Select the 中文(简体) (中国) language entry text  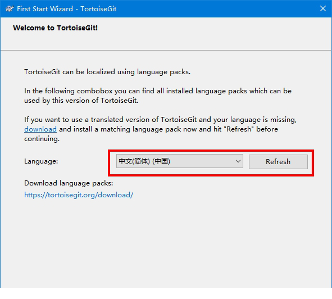(144, 161)
